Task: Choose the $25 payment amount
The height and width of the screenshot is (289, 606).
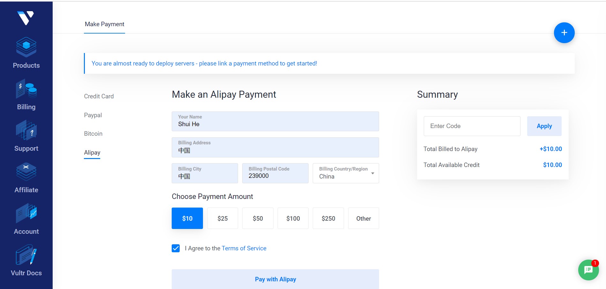Action: click(222, 218)
